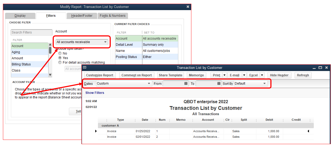Click the Show Filters link
The height and width of the screenshot is (146, 334).
click(95, 93)
